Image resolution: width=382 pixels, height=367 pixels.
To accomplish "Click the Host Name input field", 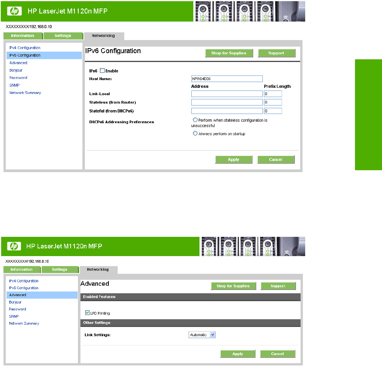I will 227,79.
